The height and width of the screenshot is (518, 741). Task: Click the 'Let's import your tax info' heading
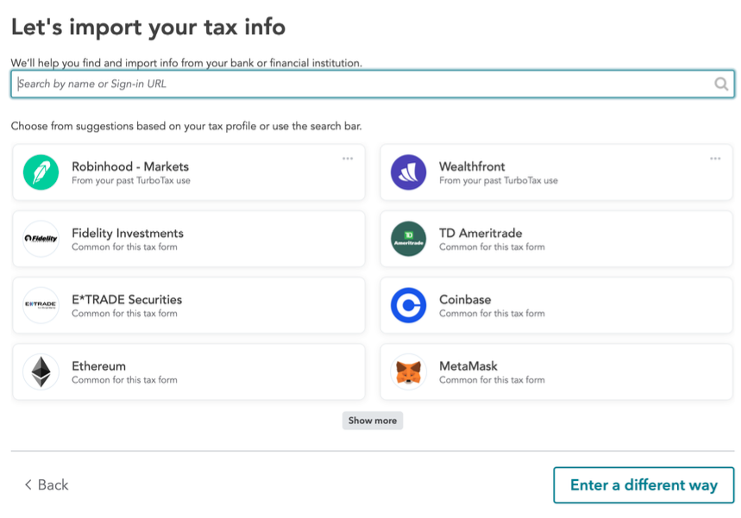tap(148, 28)
